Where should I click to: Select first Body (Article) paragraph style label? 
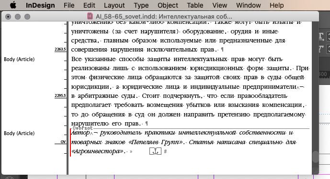click(19, 59)
